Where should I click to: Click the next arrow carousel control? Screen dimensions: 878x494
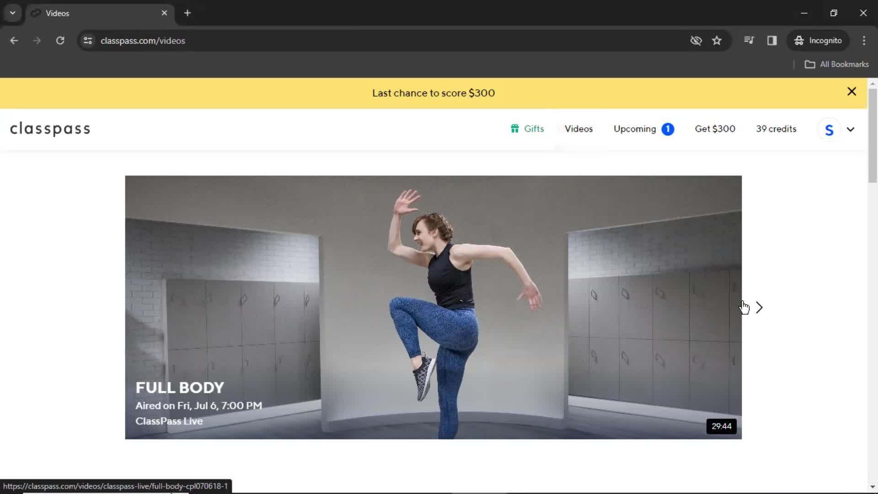coord(760,308)
